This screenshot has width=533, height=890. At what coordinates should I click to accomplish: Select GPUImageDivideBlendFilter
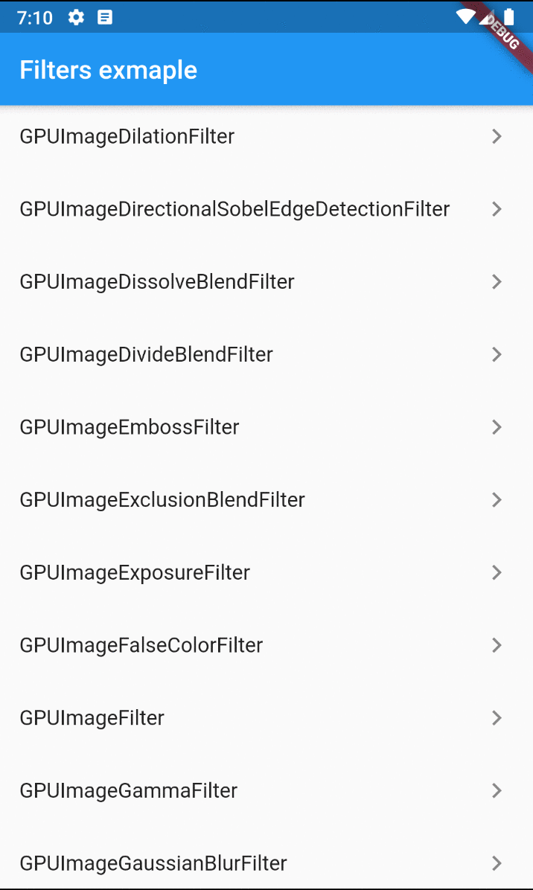[x=146, y=354]
